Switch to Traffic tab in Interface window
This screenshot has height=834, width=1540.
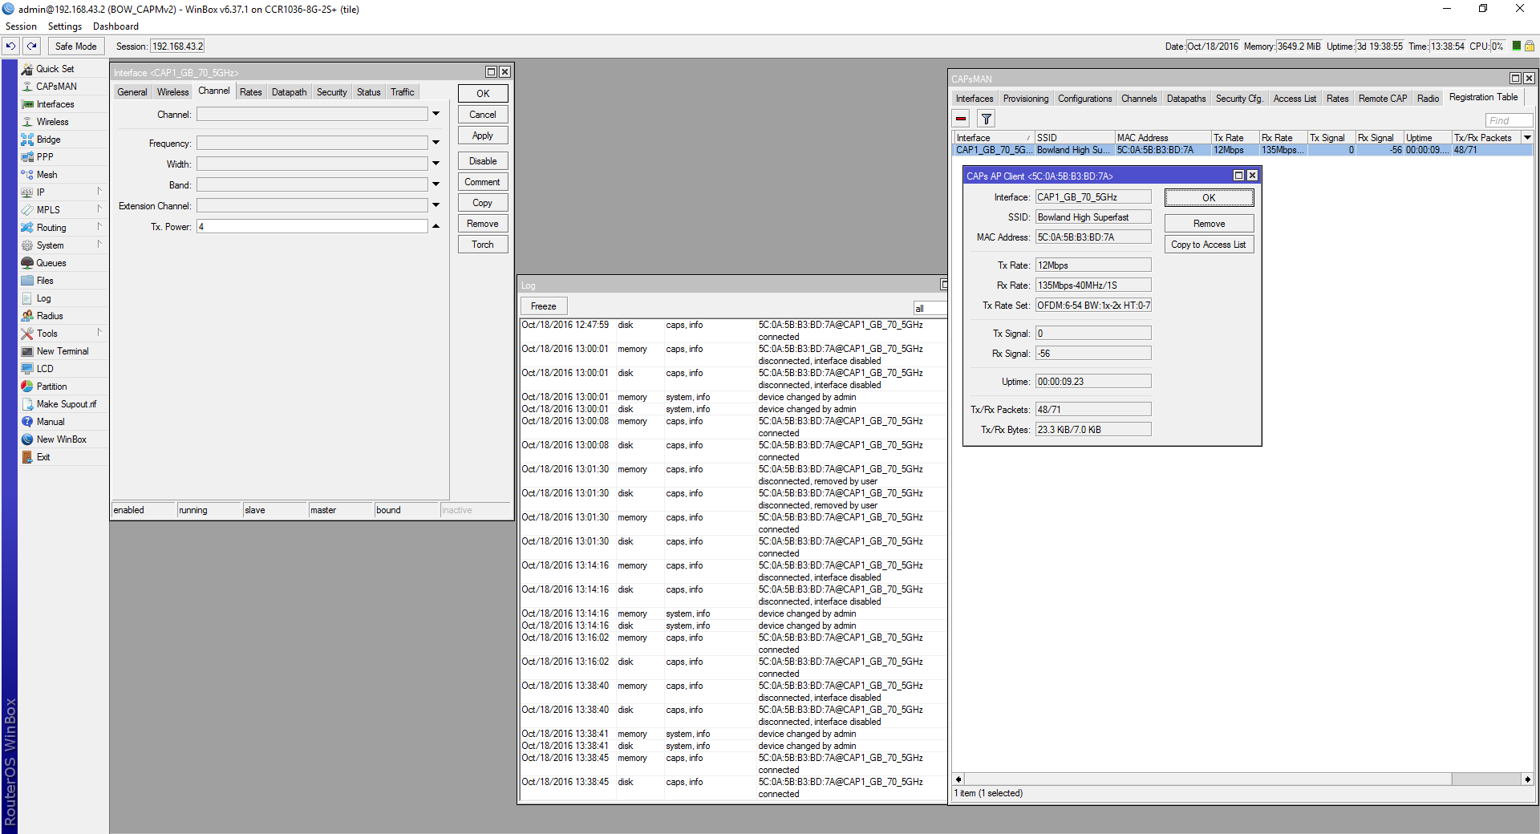point(403,92)
